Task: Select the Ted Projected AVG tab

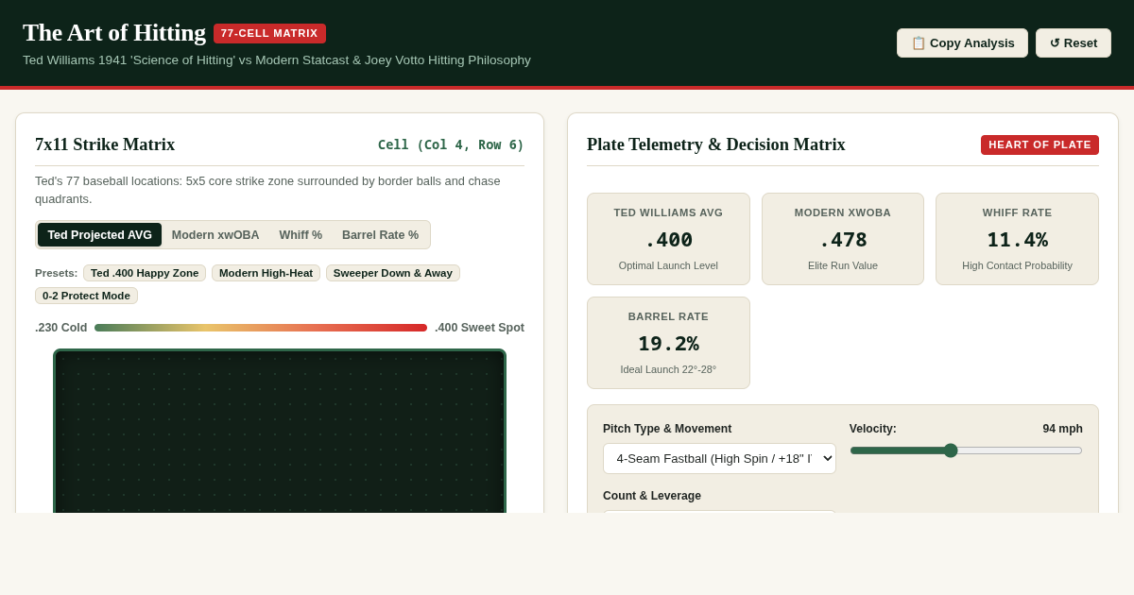Action: pyautogui.click(x=99, y=235)
